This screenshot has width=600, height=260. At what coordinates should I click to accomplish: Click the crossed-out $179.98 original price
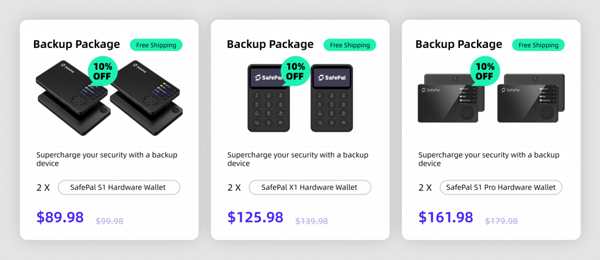[502, 221]
